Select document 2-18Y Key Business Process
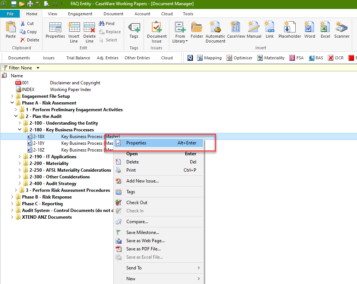This screenshot has height=284, width=357. [70, 143]
